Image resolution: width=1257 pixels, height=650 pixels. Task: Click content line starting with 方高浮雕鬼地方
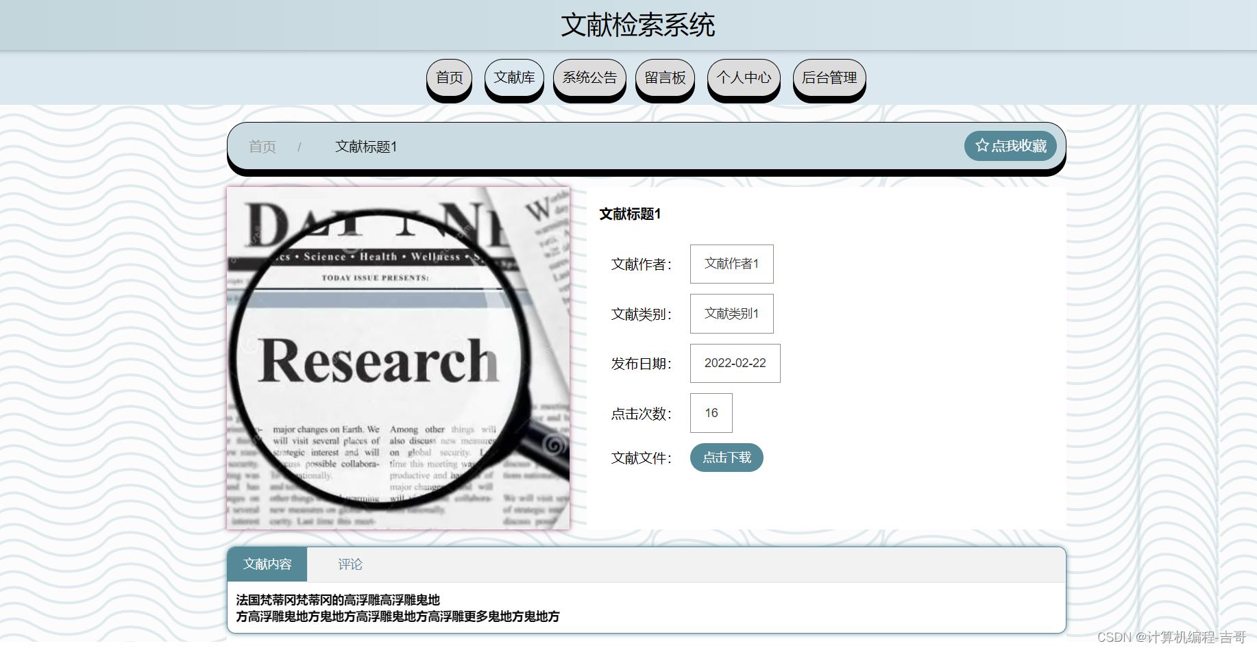pos(398,616)
